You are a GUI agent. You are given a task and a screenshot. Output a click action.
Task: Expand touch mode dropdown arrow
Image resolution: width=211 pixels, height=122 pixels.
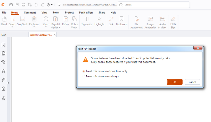(52, 5)
